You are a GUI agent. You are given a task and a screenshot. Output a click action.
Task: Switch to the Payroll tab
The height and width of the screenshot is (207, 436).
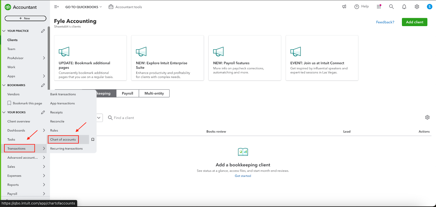pos(128,93)
